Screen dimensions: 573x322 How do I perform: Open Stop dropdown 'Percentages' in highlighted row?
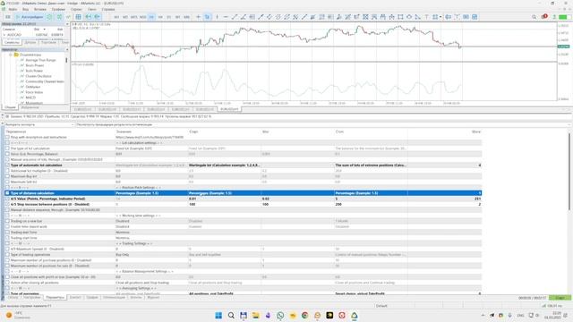pos(371,193)
